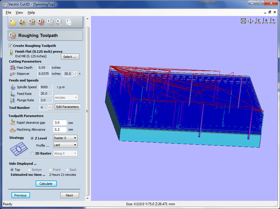Switch to isometric 3D view
The height and width of the screenshot is (209, 280).
click(250, 21)
